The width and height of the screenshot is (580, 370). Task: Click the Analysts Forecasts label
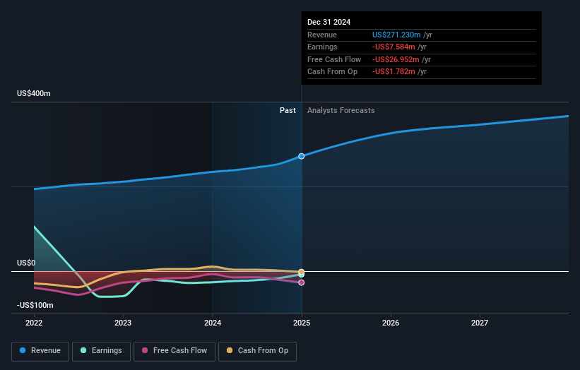341,110
